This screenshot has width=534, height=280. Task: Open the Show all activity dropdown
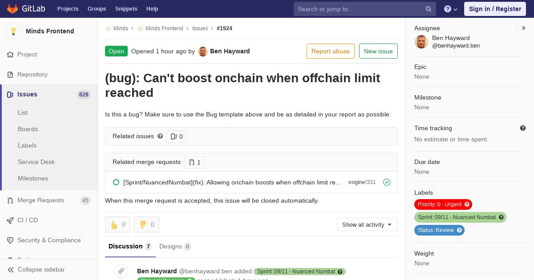pos(368,224)
